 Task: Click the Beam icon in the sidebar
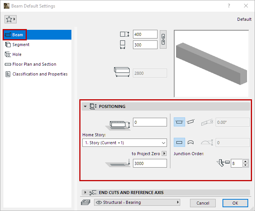(8, 35)
